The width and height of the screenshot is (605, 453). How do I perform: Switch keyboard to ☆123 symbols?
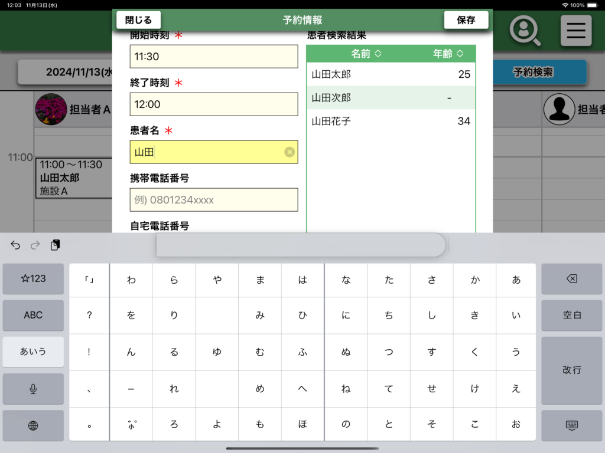click(33, 278)
